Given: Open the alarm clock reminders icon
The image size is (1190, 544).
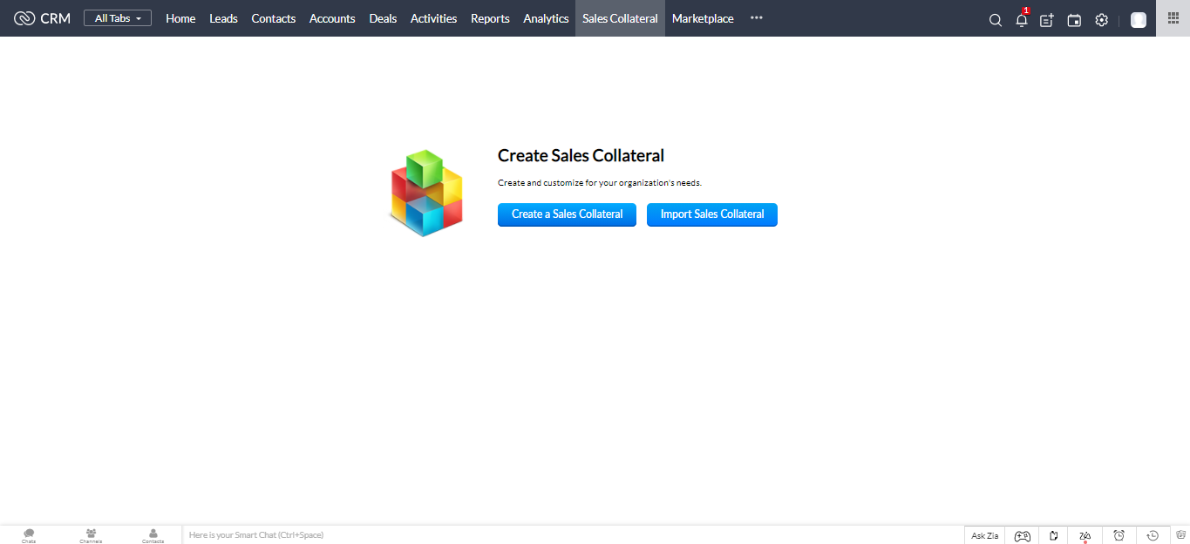Looking at the screenshot, I should tap(1119, 535).
